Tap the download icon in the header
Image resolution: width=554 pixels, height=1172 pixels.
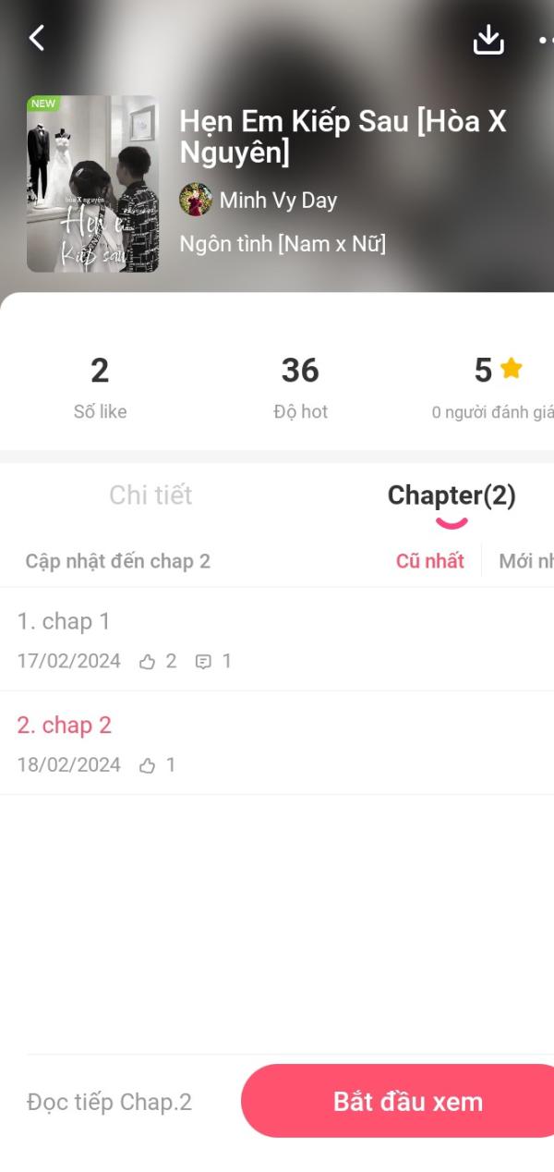pos(488,39)
